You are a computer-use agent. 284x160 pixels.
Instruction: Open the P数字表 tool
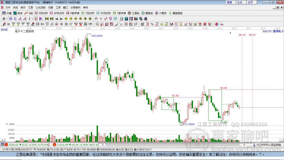coord(73,13)
